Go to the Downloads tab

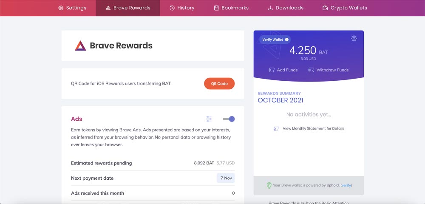point(286,8)
